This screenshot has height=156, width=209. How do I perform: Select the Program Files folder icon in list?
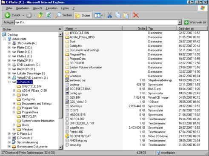click(x=67, y=54)
